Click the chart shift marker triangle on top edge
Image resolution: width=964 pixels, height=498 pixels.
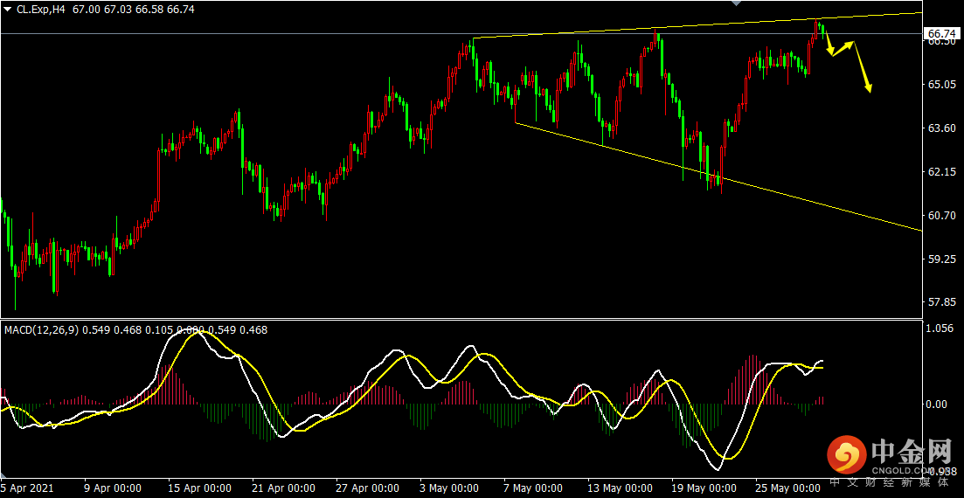pyautogui.click(x=738, y=3)
